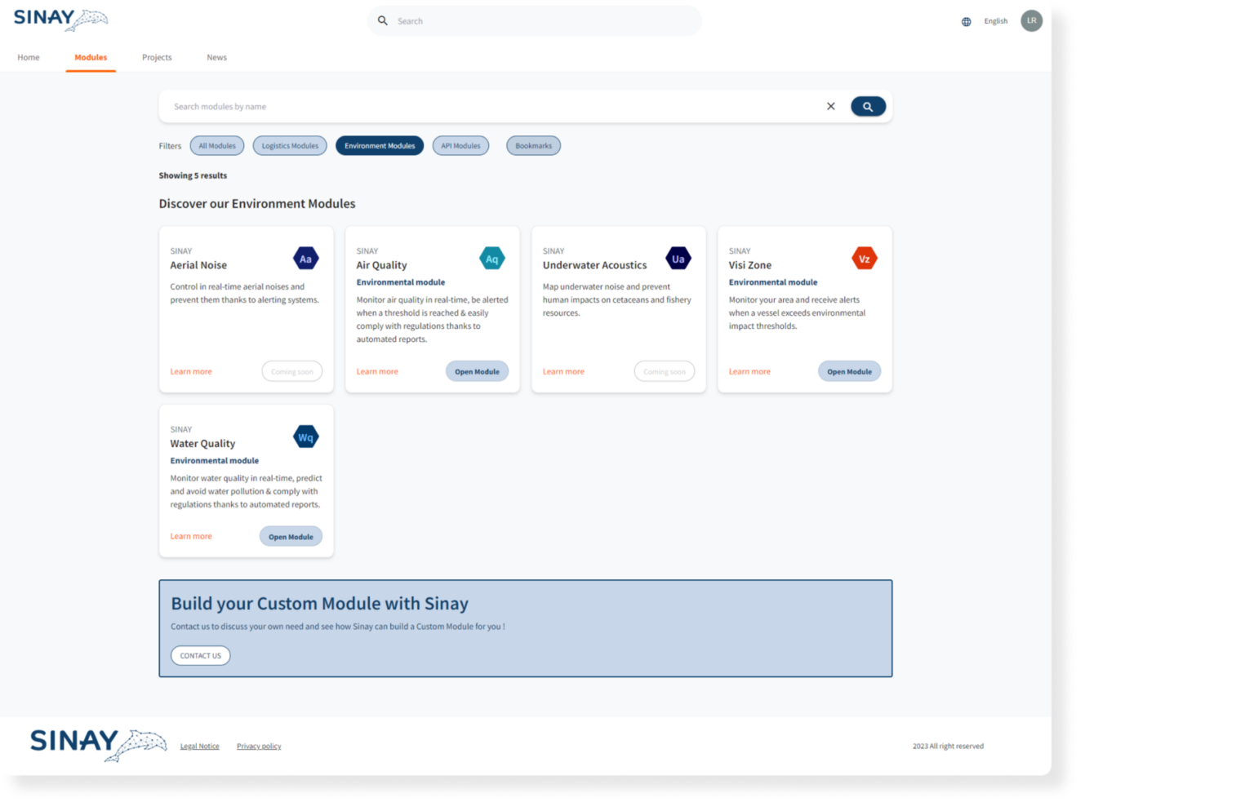Click Learn more on Underwater Acoustics card

click(x=563, y=372)
